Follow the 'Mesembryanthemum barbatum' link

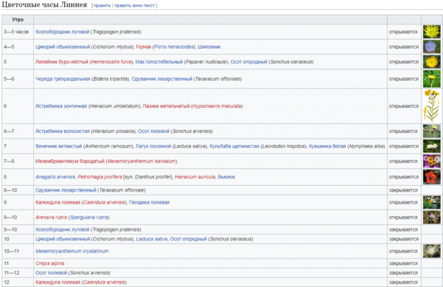[x=141, y=161]
